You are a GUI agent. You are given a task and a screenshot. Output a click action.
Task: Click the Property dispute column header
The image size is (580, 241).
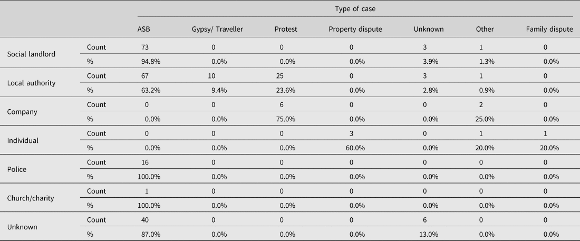[x=355, y=29]
